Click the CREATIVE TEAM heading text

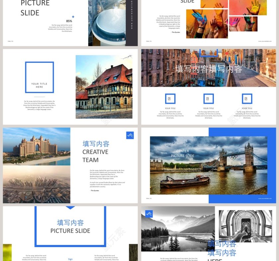pyautogui.click(x=95, y=156)
